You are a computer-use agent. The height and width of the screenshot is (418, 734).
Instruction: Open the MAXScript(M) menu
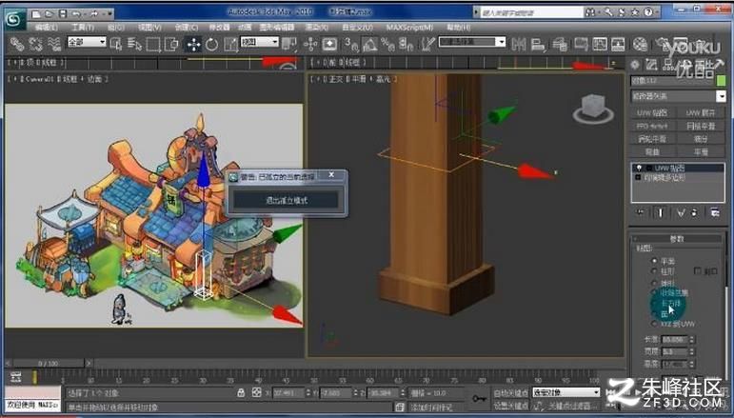[x=409, y=28]
